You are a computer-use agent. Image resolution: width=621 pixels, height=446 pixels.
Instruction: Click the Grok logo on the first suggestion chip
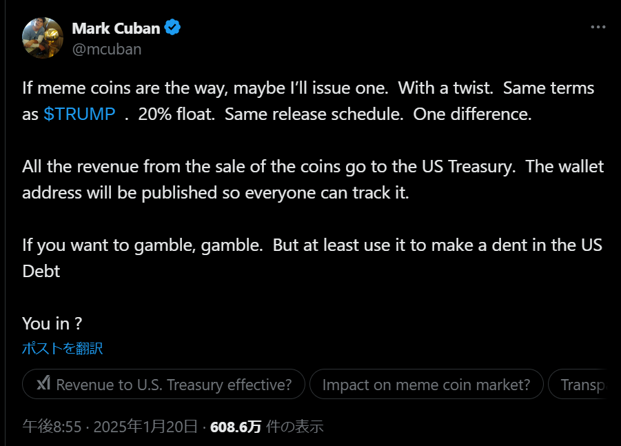tap(43, 384)
